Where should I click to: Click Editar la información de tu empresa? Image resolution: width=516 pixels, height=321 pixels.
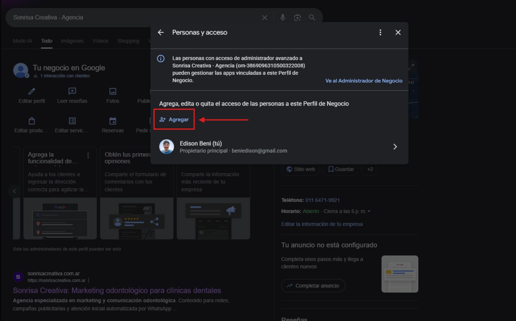(x=322, y=224)
